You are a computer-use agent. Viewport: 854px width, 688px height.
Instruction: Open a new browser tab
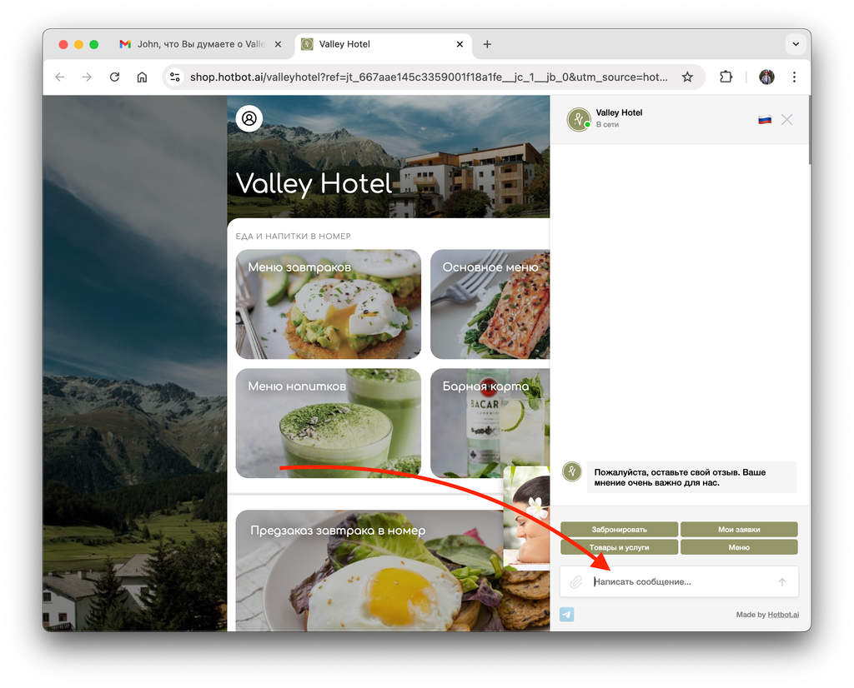(x=487, y=44)
